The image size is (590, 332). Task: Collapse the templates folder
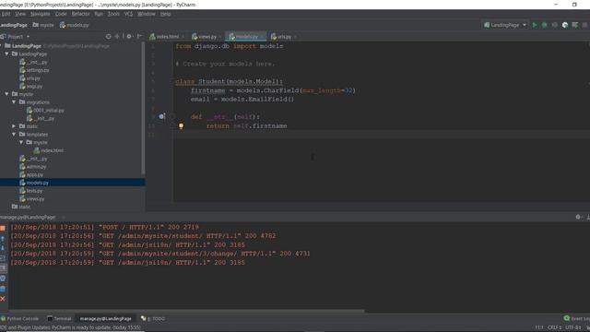14,135
